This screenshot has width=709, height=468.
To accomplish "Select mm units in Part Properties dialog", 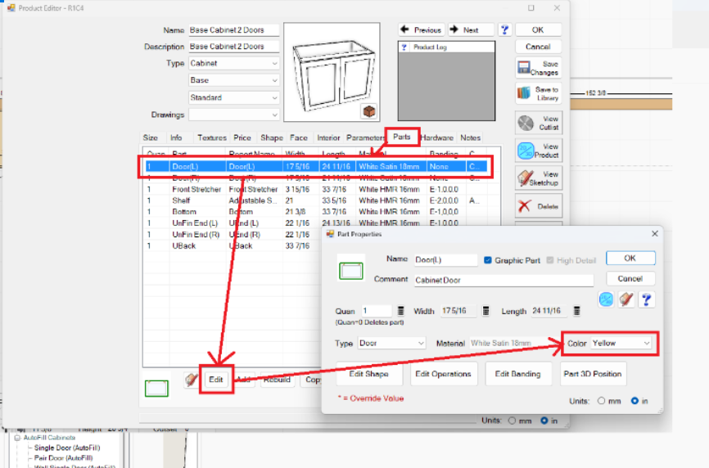I will pyautogui.click(x=603, y=401).
